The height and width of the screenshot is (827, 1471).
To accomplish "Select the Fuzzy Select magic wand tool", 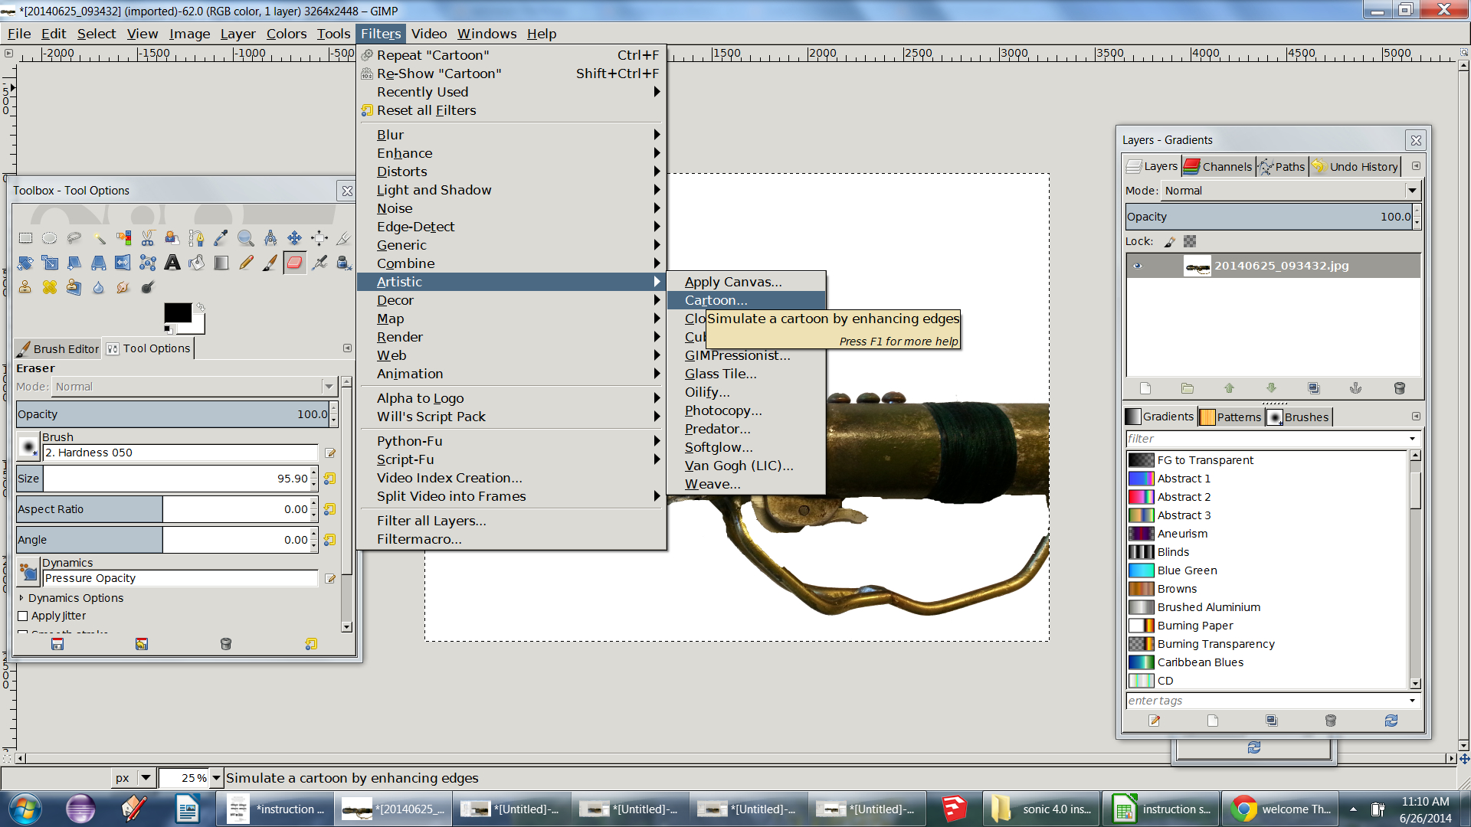I will (99, 238).
